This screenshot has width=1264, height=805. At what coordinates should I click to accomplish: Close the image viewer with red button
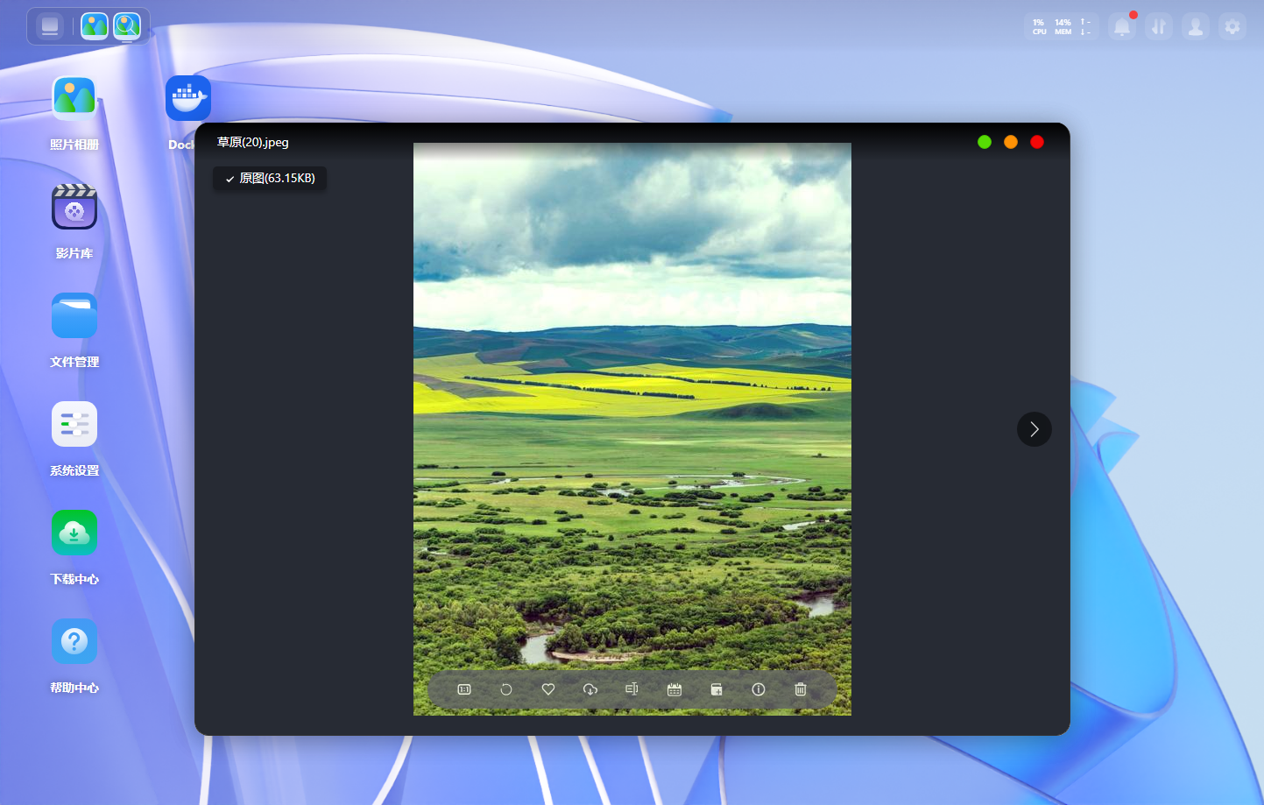pyautogui.click(x=1037, y=142)
